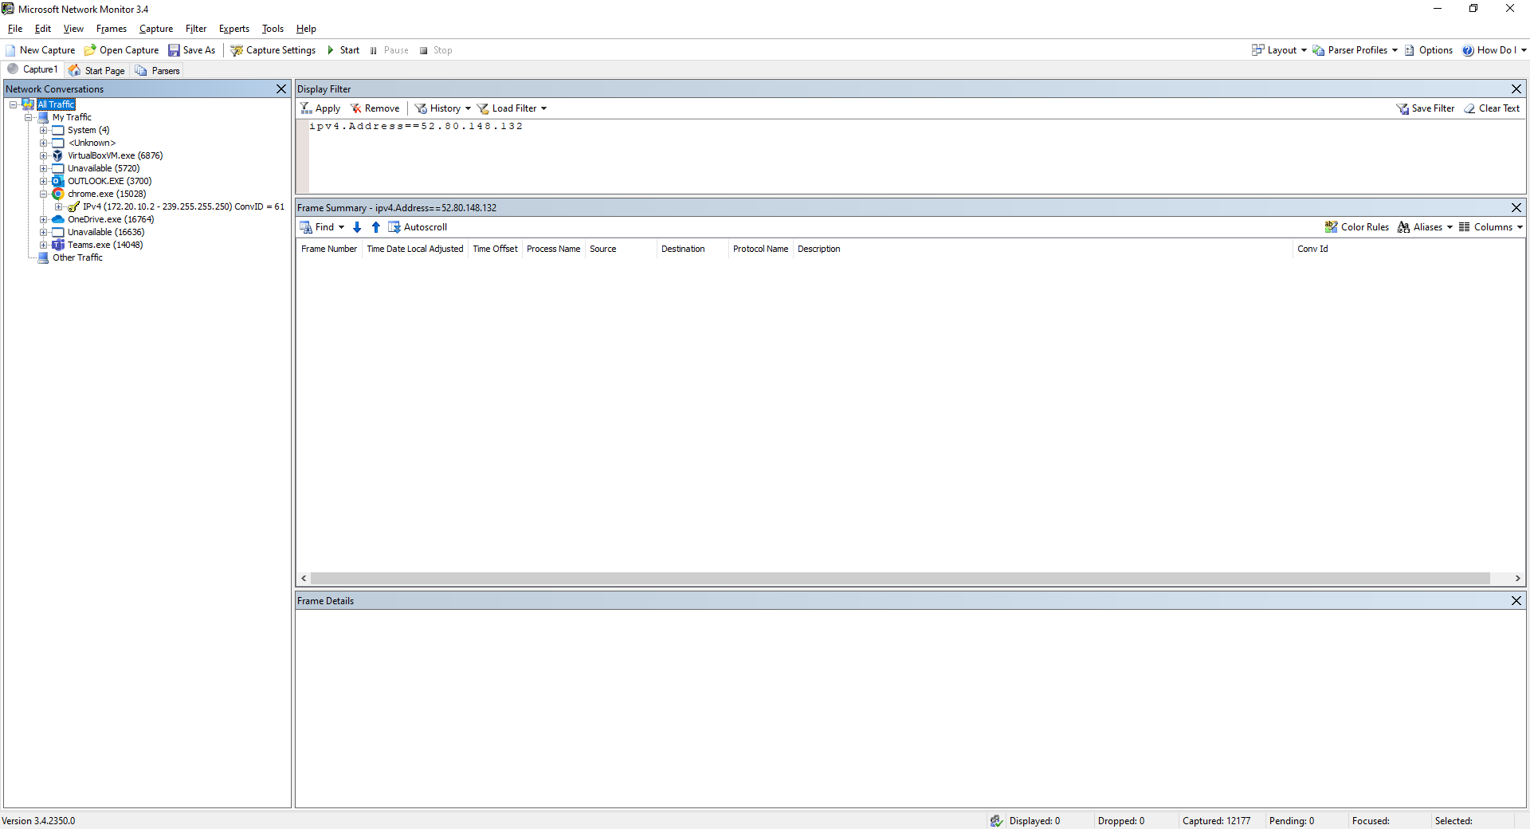Screen dimensions: 1530x829
Task: Save the capture with Save As
Action: click(192, 49)
